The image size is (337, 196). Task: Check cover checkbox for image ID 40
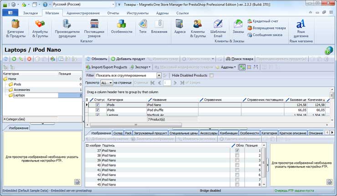point(237,165)
